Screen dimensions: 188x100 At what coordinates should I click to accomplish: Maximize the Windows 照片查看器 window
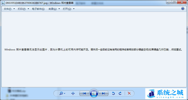pos(175,2)
